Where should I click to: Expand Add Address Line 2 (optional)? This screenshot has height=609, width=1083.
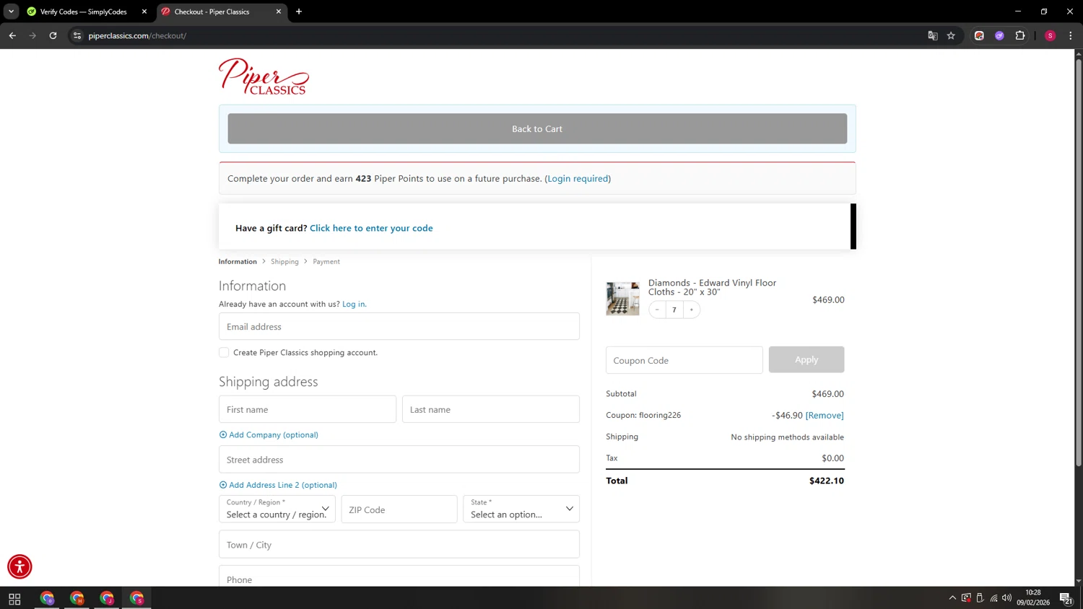pyautogui.click(x=278, y=485)
